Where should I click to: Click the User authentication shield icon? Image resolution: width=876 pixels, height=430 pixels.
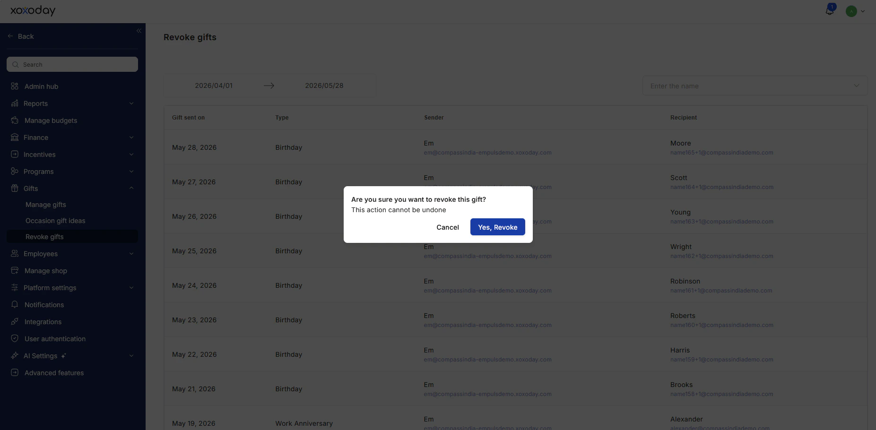15,338
